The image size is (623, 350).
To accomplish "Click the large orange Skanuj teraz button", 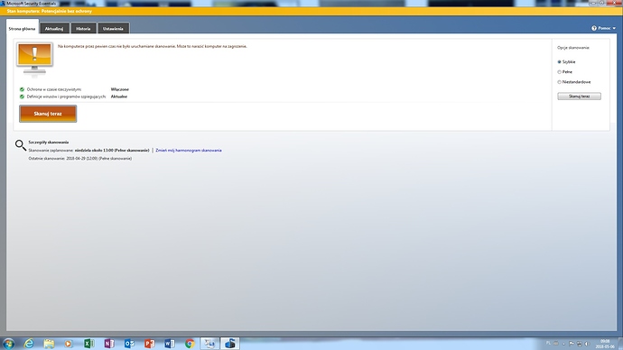I will (x=48, y=114).
